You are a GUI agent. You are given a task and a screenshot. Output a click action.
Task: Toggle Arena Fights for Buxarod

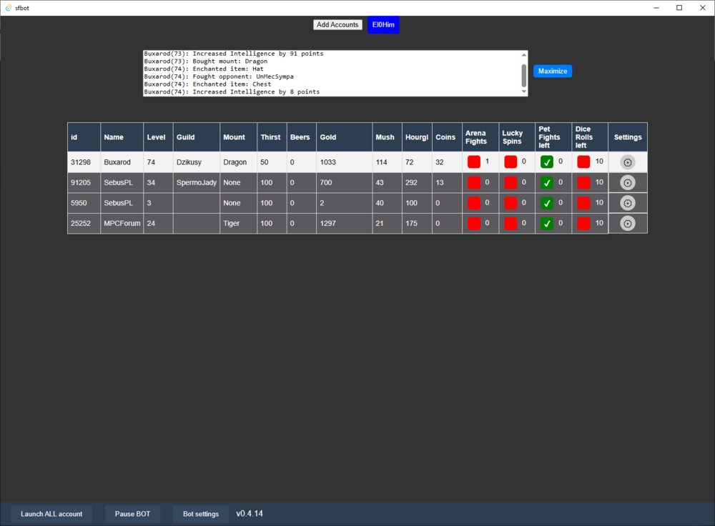(x=474, y=162)
